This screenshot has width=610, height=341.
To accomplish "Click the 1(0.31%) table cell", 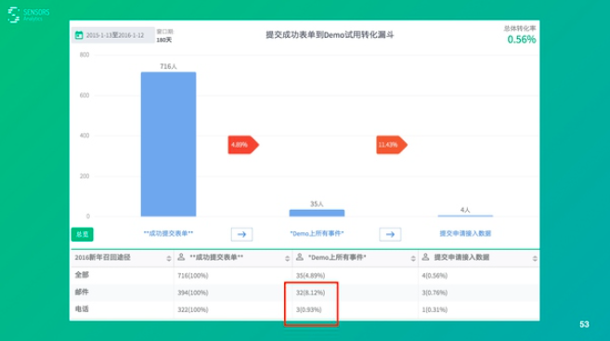I will [x=435, y=309].
